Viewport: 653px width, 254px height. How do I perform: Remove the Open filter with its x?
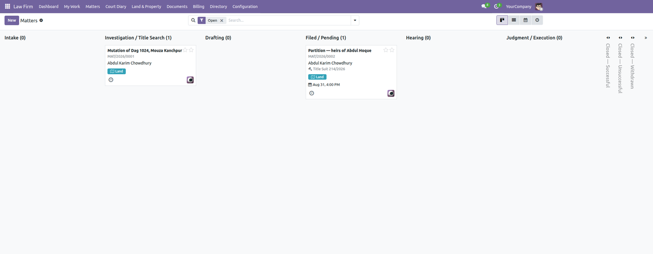pyautogui.click(x=222, y=20)
